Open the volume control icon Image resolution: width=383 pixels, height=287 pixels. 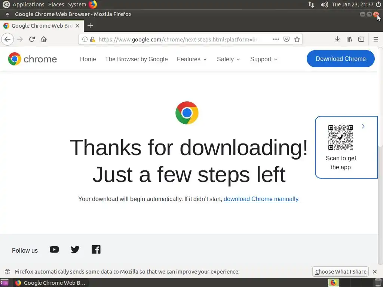tap(324, 4)
